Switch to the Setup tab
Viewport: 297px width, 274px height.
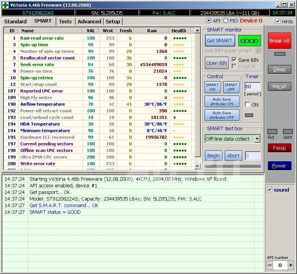(x=113, y=21)
